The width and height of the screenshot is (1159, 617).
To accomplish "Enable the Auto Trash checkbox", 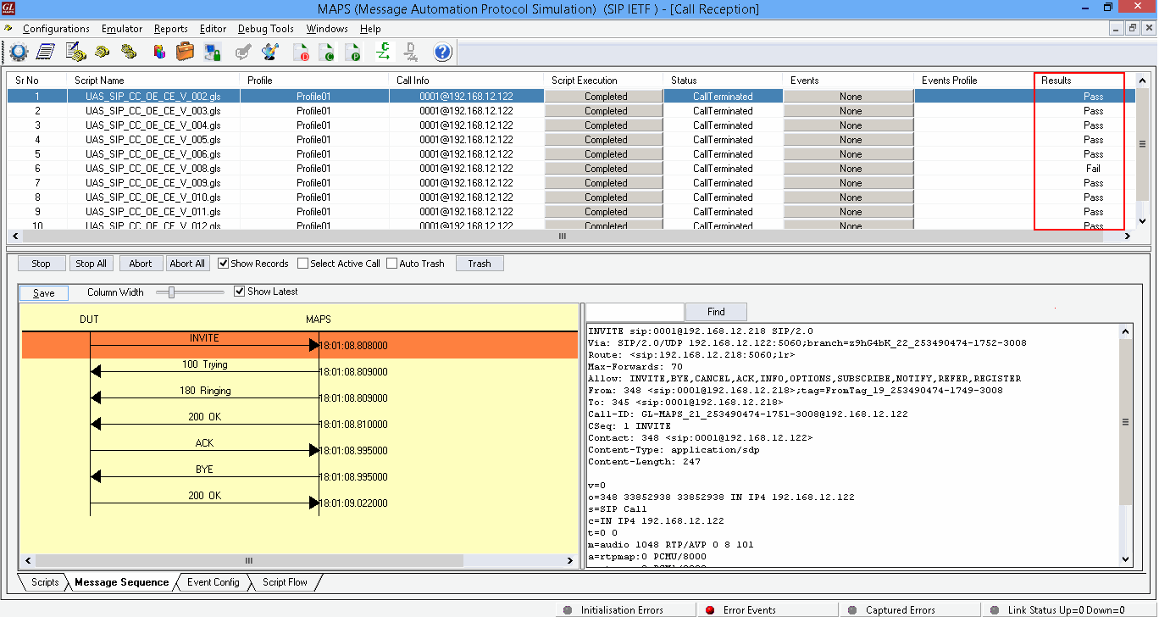I will pos(391,264).
